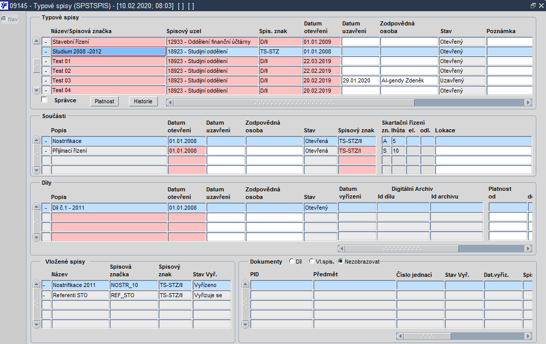Click Dokumenty horizontal scrollbar thumb
This screenshot has height=344, width=546.
click(427, 336)
